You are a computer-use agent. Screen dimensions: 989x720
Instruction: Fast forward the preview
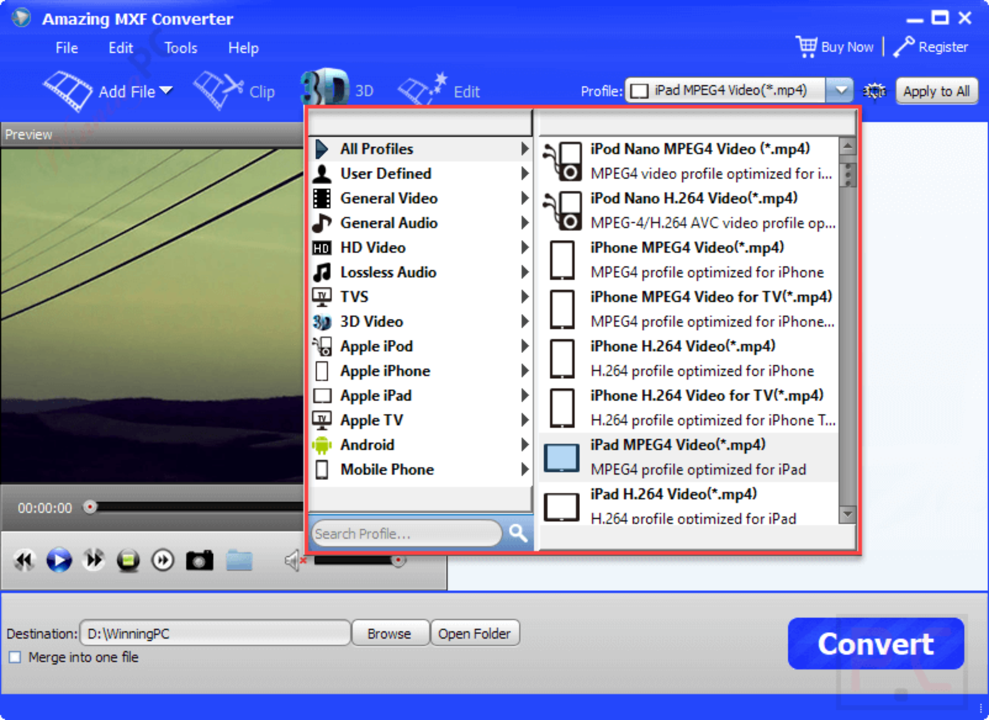tap(94, 560)
